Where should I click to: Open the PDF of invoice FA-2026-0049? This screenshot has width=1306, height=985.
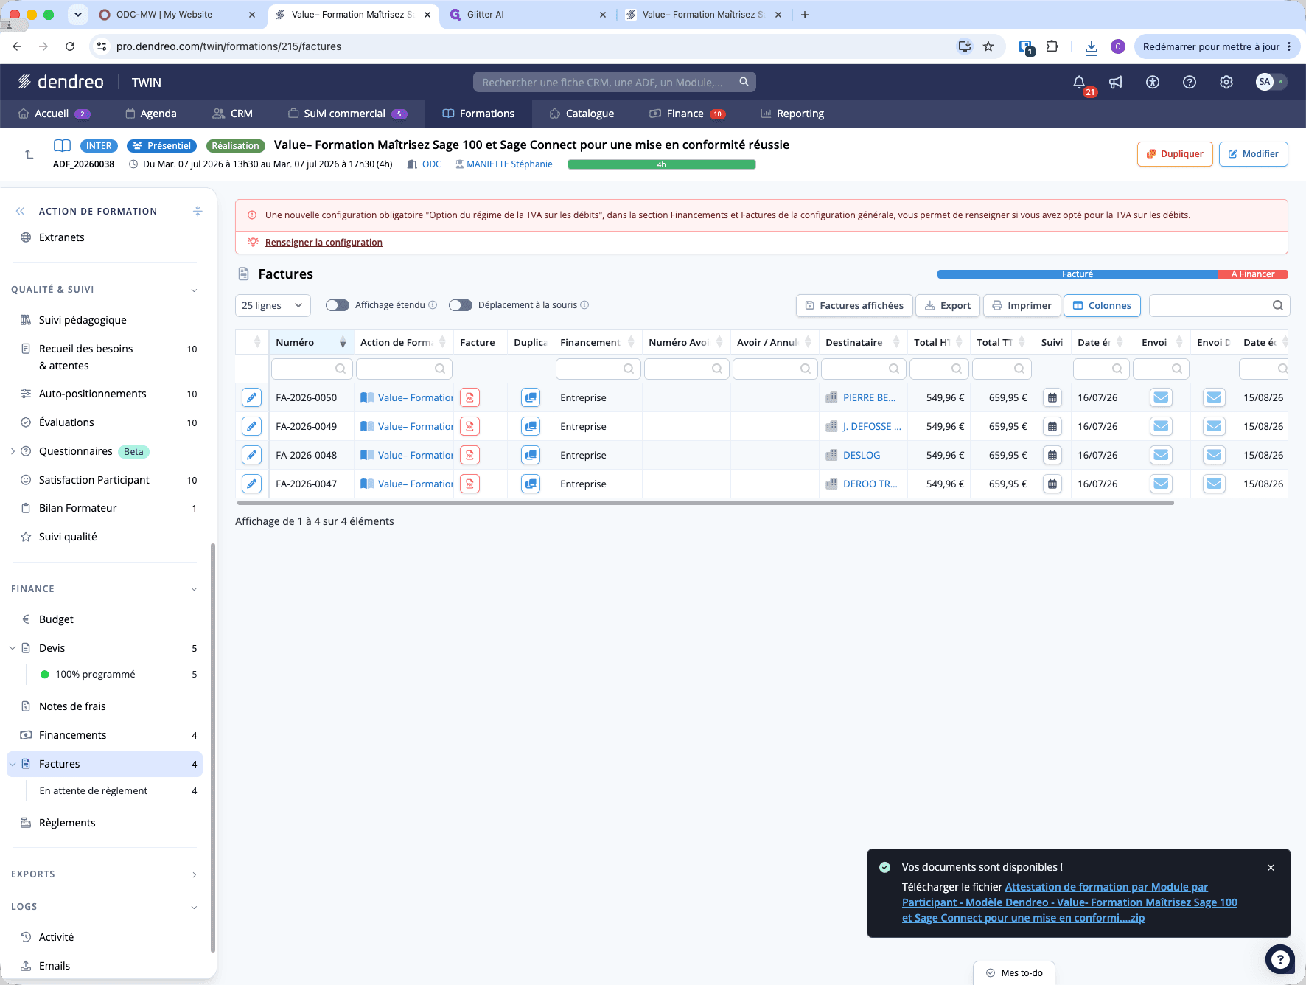pos(469,426)
